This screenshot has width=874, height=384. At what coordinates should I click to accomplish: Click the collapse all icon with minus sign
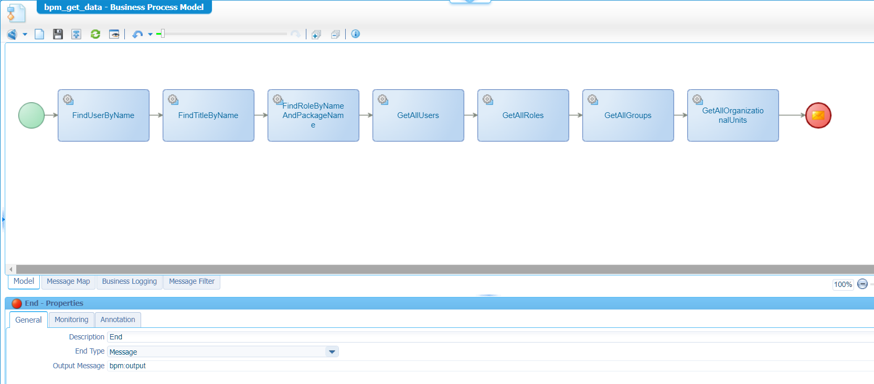click(x=336, y=35)
